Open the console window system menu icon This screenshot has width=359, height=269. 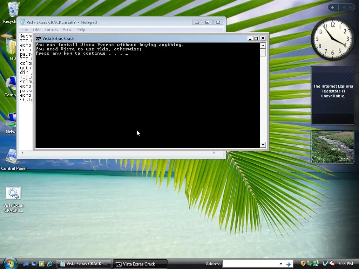pos(39,39)
